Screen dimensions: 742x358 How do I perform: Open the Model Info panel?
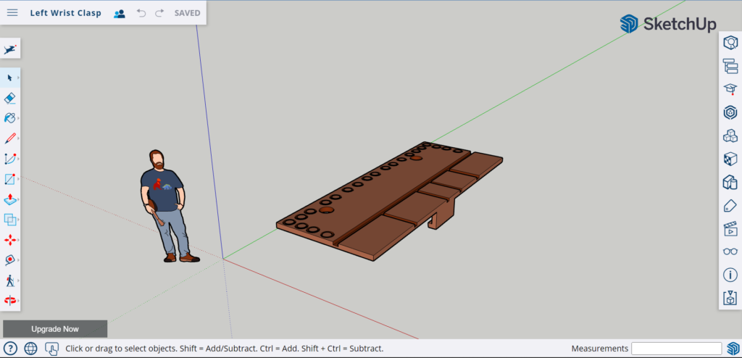point(730,275)
